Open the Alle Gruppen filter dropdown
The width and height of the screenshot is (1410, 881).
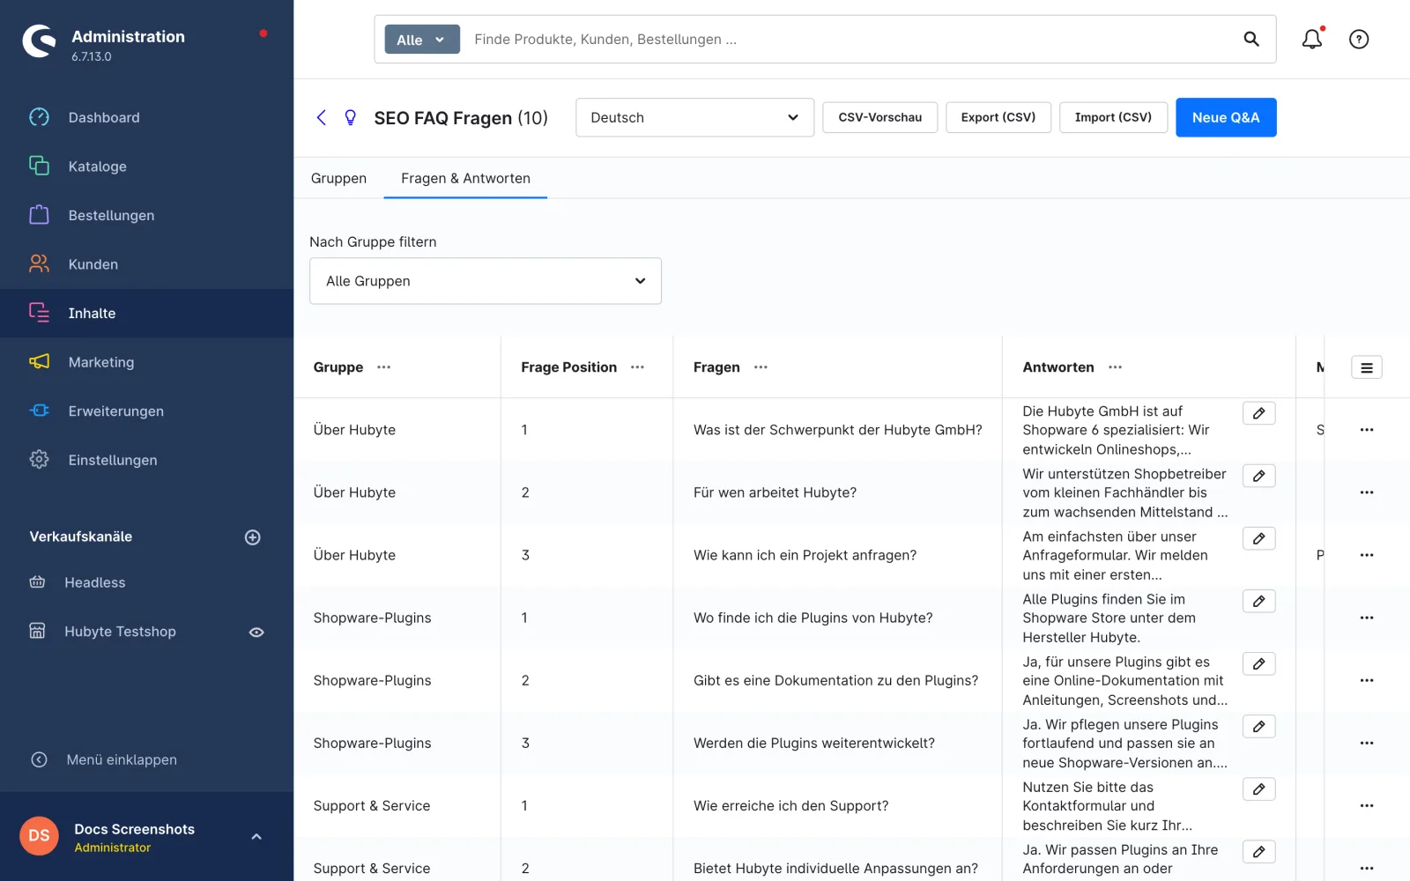(486, 281)
